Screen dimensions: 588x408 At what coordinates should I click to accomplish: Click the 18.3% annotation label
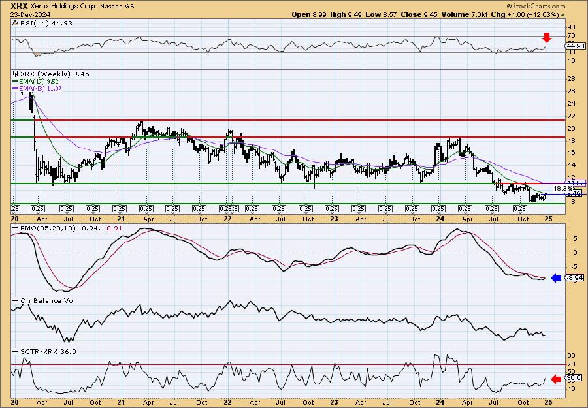point(563,188)
